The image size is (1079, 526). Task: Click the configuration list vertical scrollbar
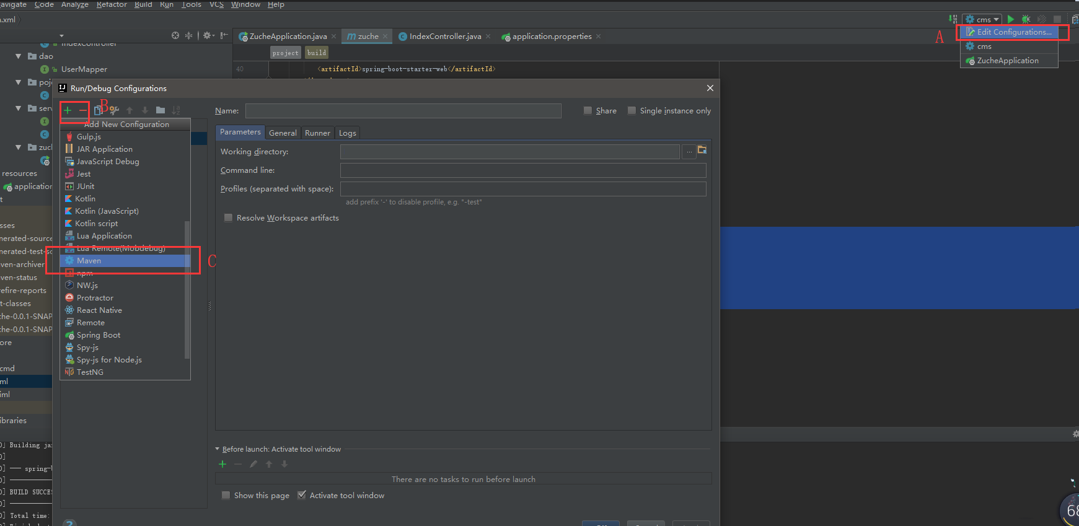click(x=187, y=289)
